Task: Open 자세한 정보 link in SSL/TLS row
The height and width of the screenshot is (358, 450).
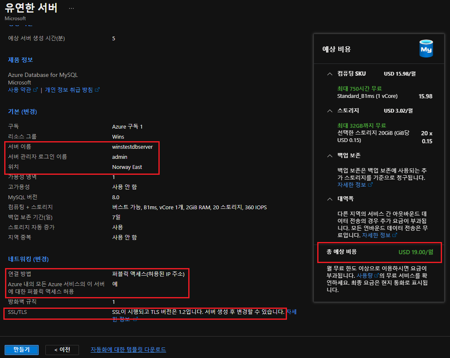Action: pyautogui.click(x=291, y=312)
